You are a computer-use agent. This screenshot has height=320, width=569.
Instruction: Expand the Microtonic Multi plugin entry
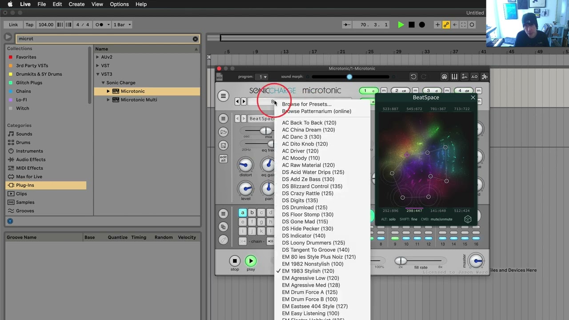point(108,100)
